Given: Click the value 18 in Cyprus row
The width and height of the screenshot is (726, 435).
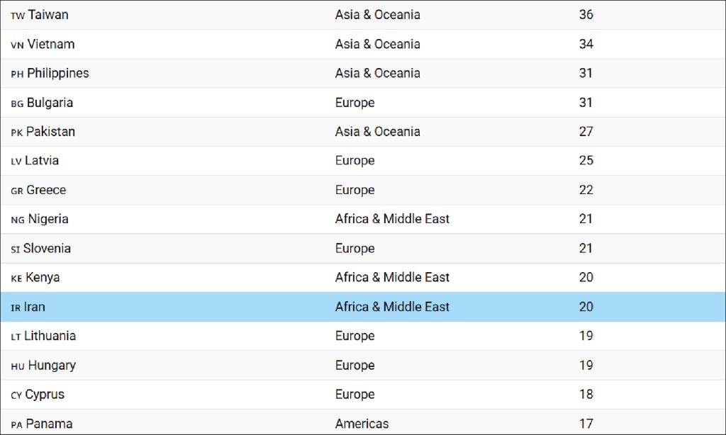Looking at the screenshot, I should click(586, 395).
